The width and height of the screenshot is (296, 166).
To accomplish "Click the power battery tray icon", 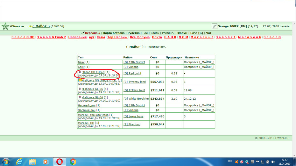I will [x=268, y=162].
